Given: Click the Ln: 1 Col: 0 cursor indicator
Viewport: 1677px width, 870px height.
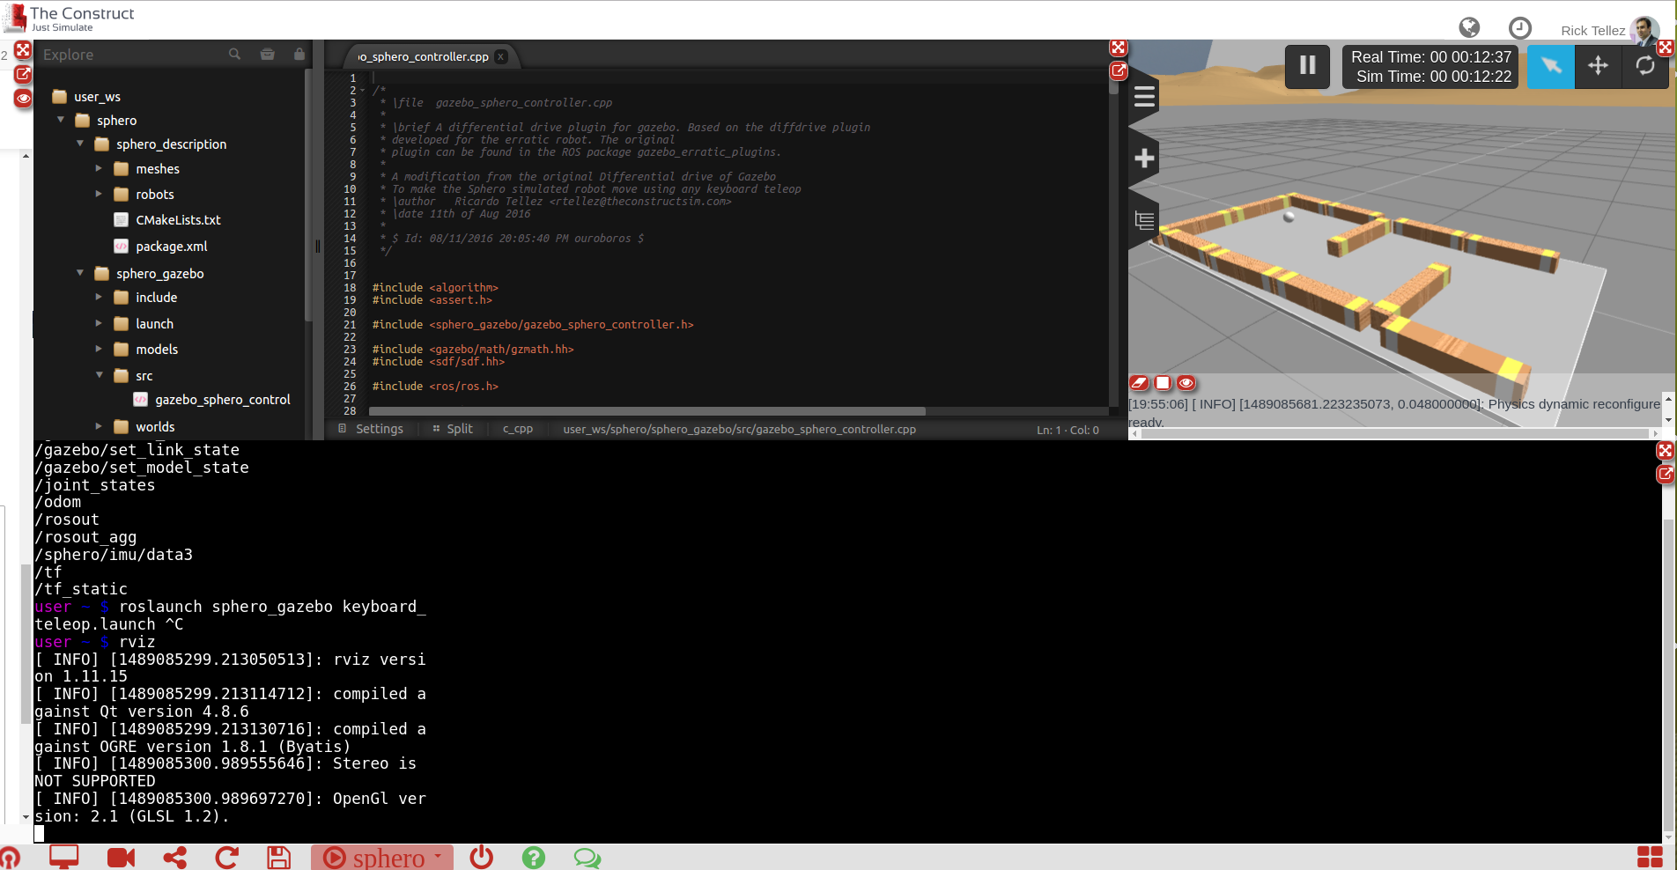Looking at the screenshot, I should 1068,430.
